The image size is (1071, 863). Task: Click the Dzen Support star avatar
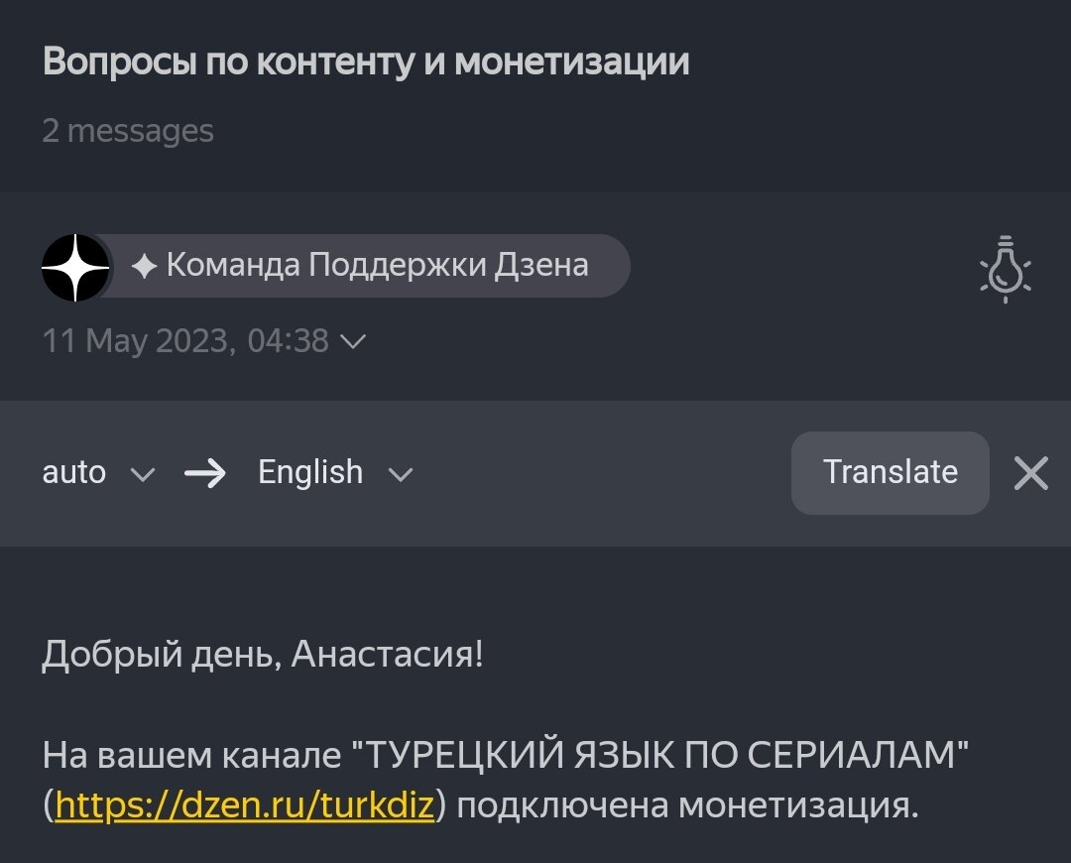pyautogui.click(x=74, y=266)
